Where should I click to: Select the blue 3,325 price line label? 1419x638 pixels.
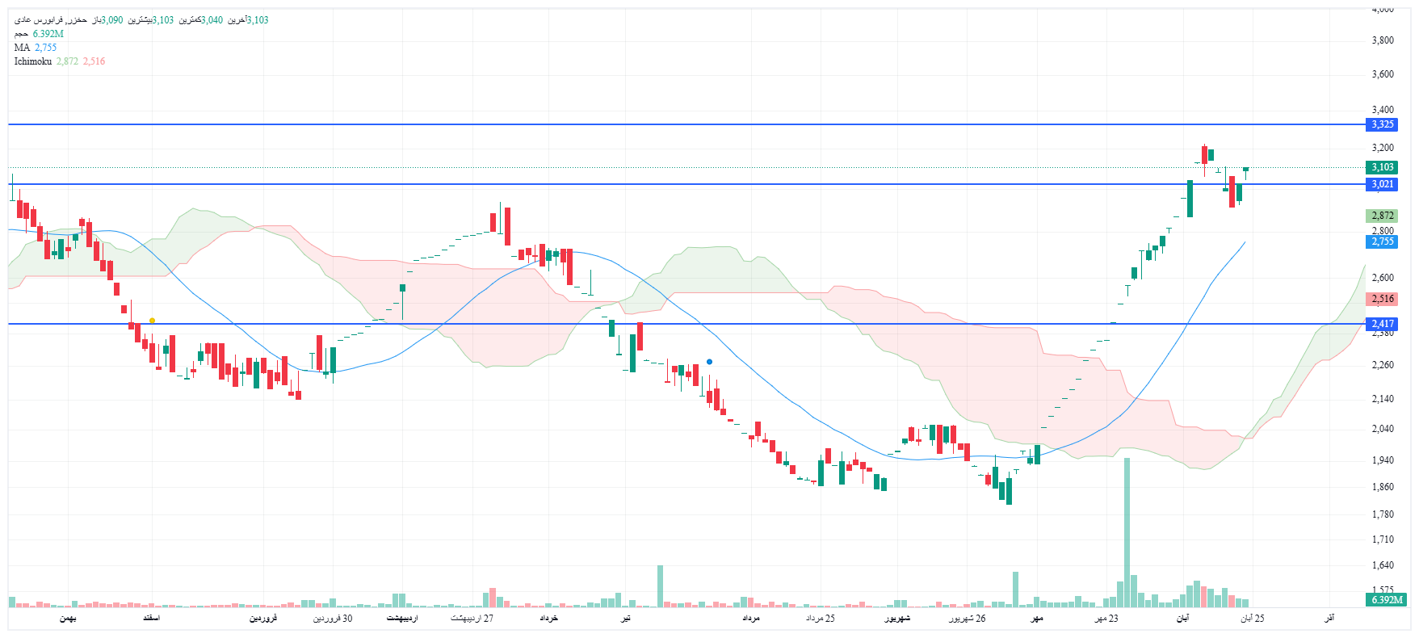click(1383, 124)
